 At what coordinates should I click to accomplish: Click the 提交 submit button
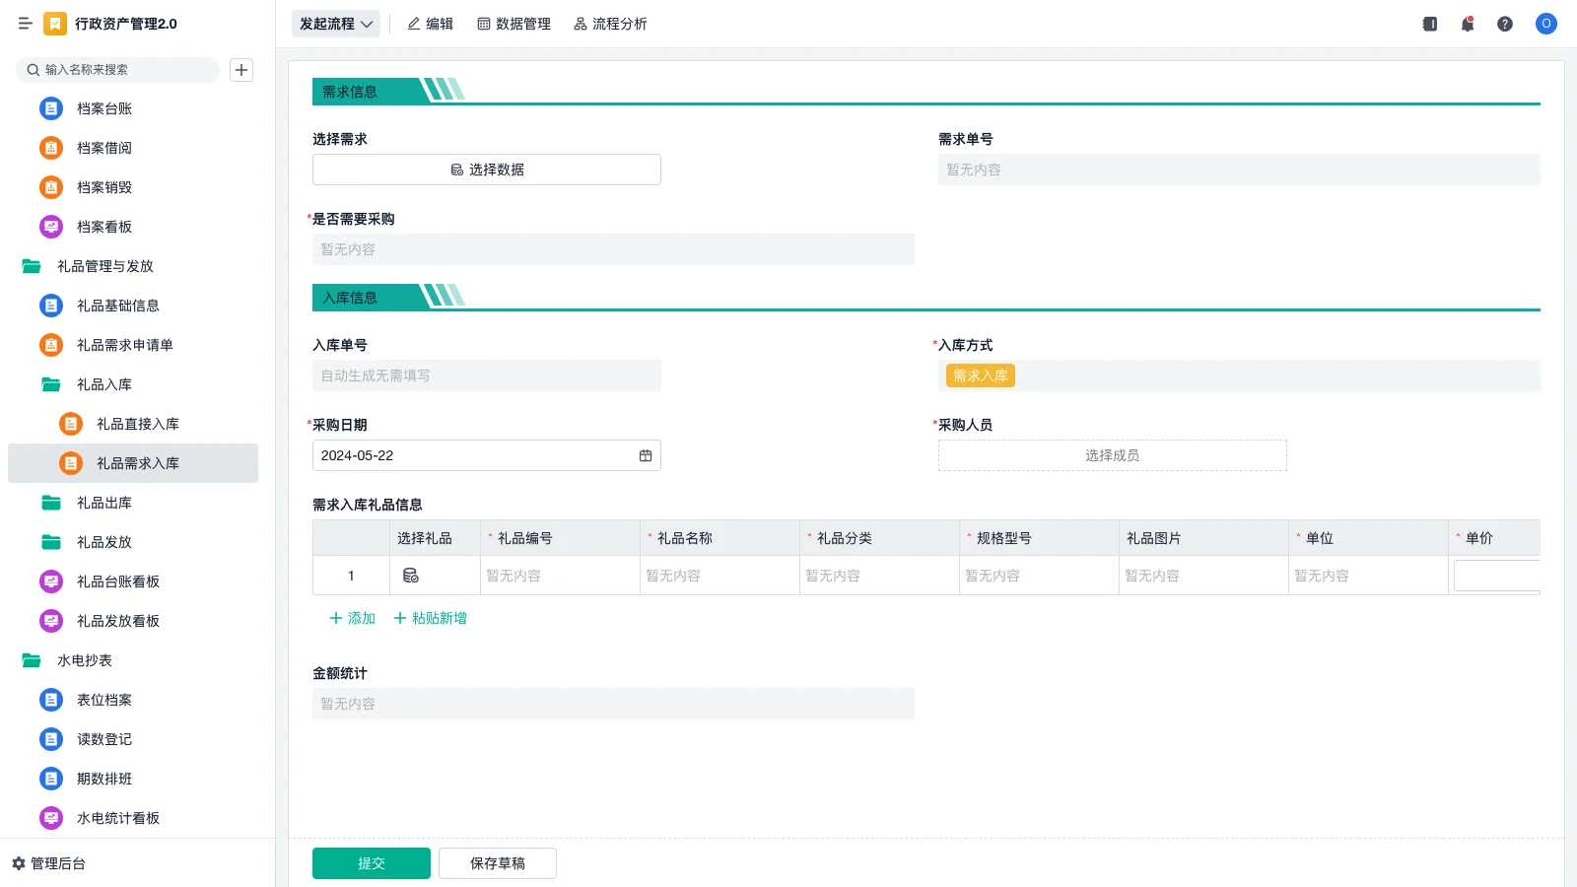click(372, 863)
